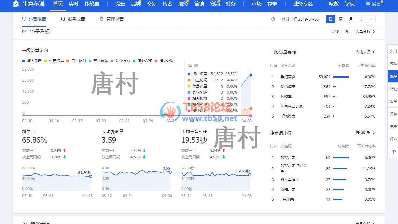Open the 交易 menu in top navigation
This screenshot has height=224, width=398.
[152, 4]
